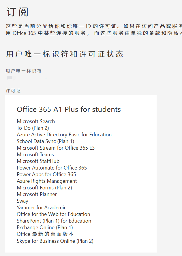
Task: Select the Microsoft Planner entry
Action: coord(37,194)
